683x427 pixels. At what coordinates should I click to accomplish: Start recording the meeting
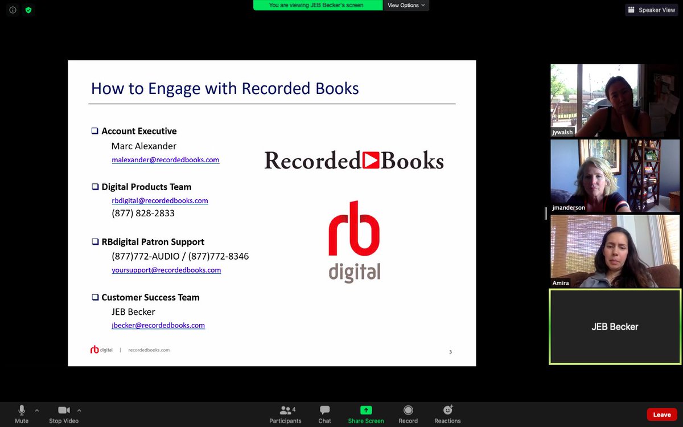click(x=408, y=414)
